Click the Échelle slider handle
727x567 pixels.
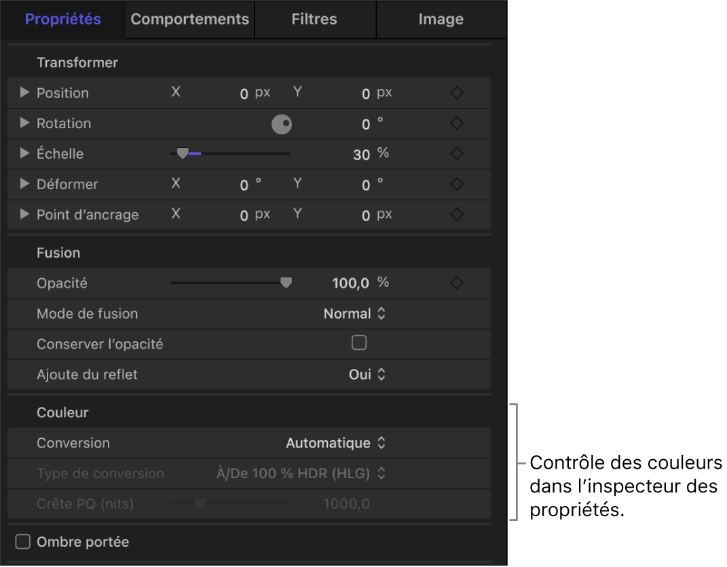pyautogui.click(x=183, y=153)
